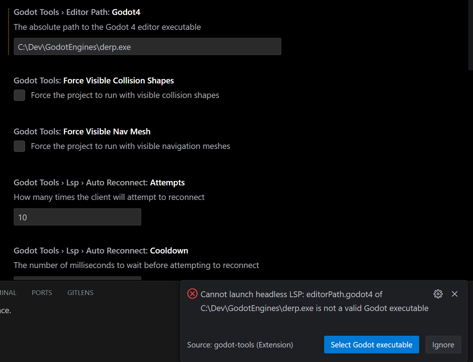Toggle the visible navigation meshes checkbox
This screenshot has height=362, width=473.
pyautogui.click(x=19, y=146)
